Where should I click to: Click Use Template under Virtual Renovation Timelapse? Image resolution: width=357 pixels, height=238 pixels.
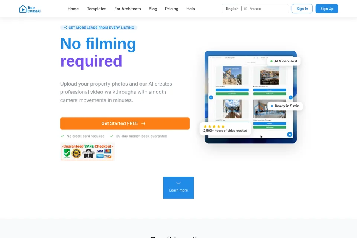[x=270, y=127]
